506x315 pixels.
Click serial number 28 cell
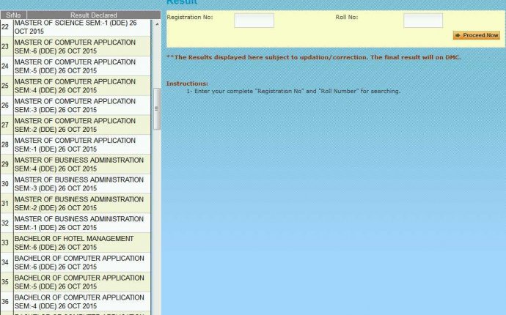click(x=7, y=145)
